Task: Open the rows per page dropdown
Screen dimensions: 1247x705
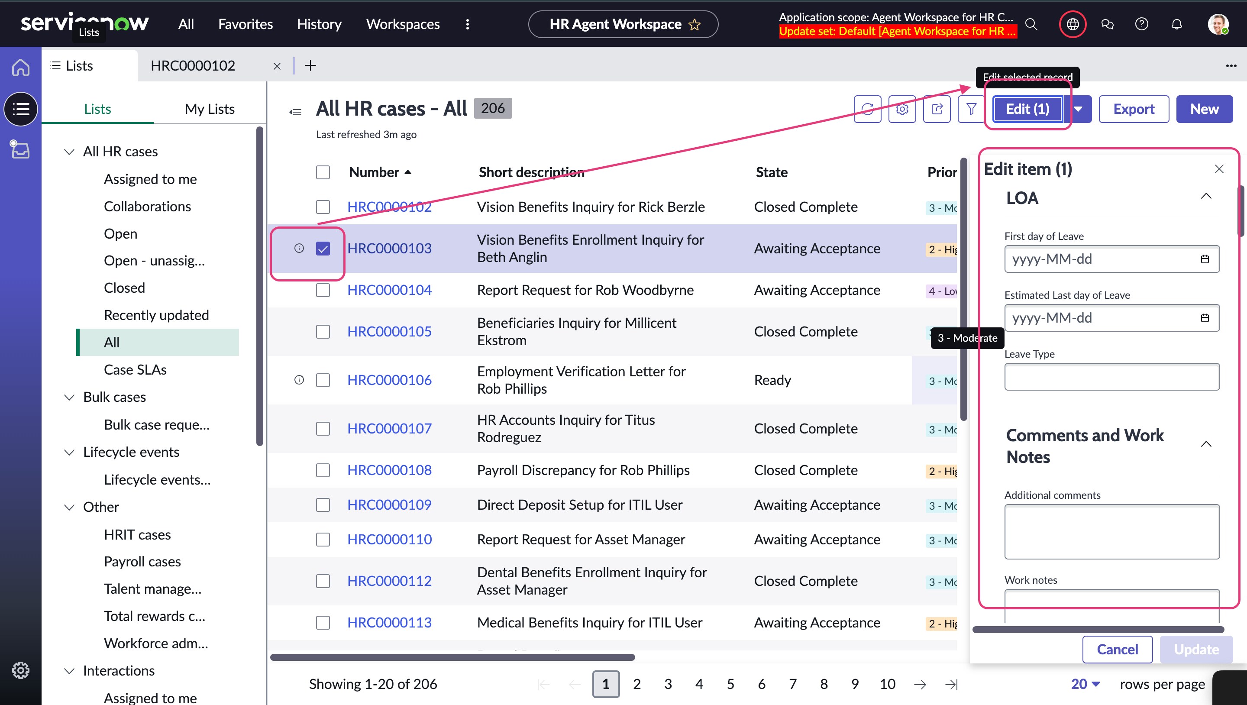Action: [x=1084, y=684]
